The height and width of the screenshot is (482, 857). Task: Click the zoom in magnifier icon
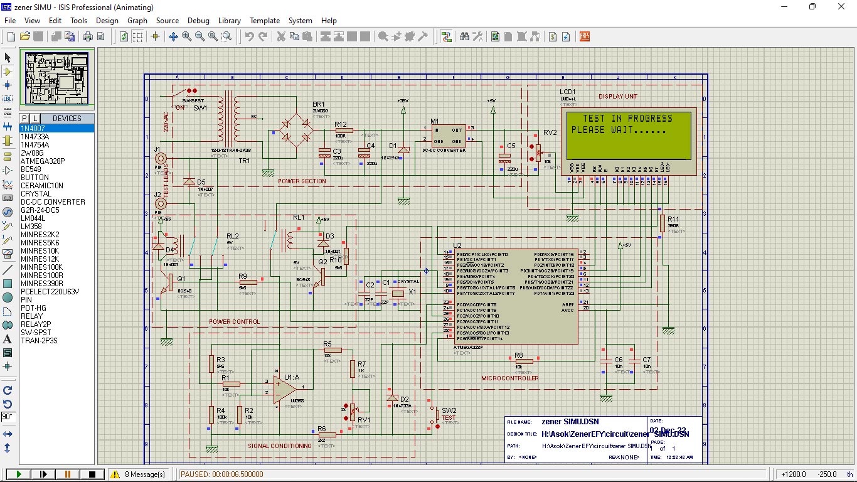(187, 36)
